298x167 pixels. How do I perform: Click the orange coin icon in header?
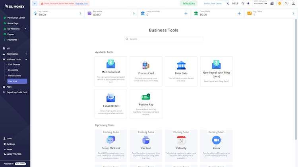[x=279, y=4]
